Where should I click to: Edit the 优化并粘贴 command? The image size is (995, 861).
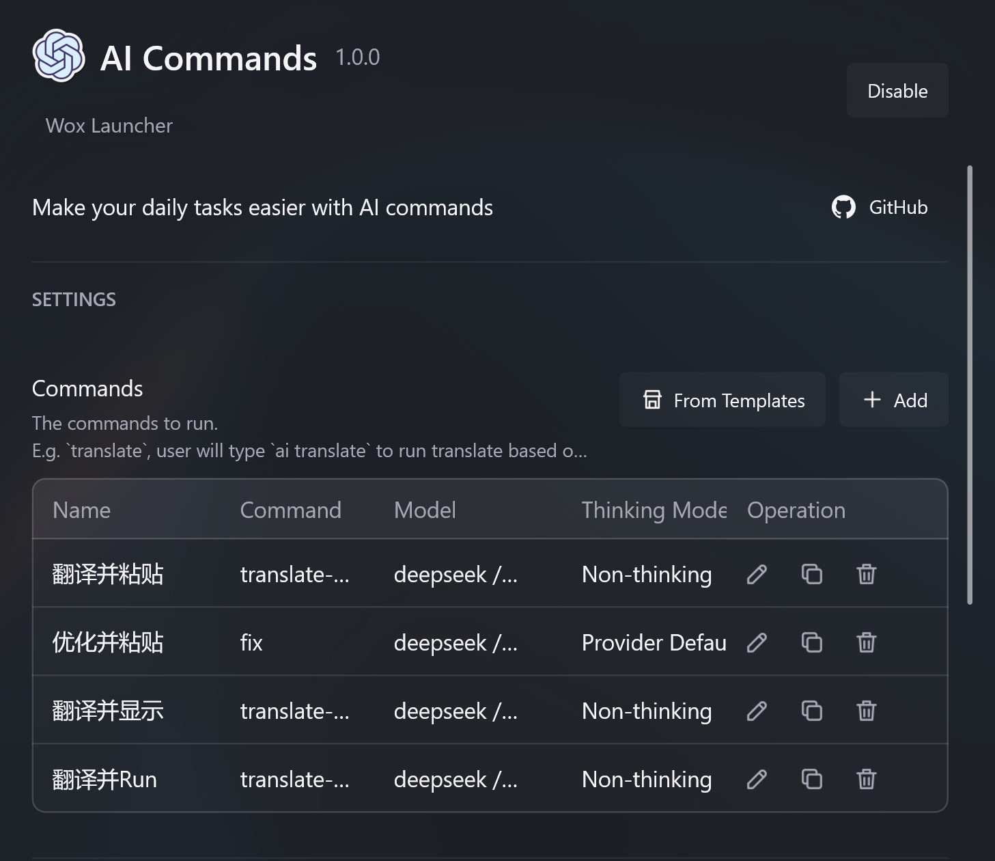coord(757,642)
